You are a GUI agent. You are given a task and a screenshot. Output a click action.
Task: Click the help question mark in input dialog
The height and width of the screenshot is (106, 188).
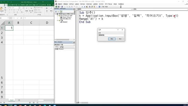(x=118, y=30)
